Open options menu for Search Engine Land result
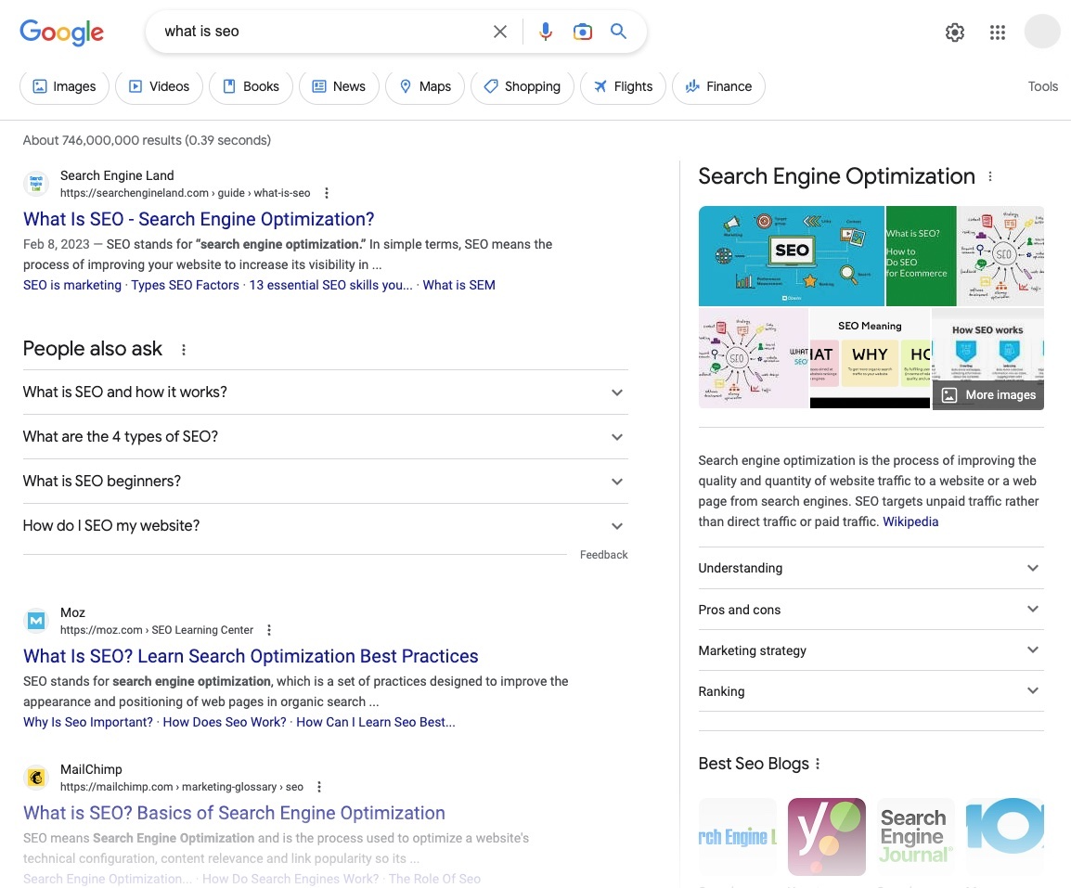The height and width of the screenshot is (888, 1071). click(x=326, y=193)
